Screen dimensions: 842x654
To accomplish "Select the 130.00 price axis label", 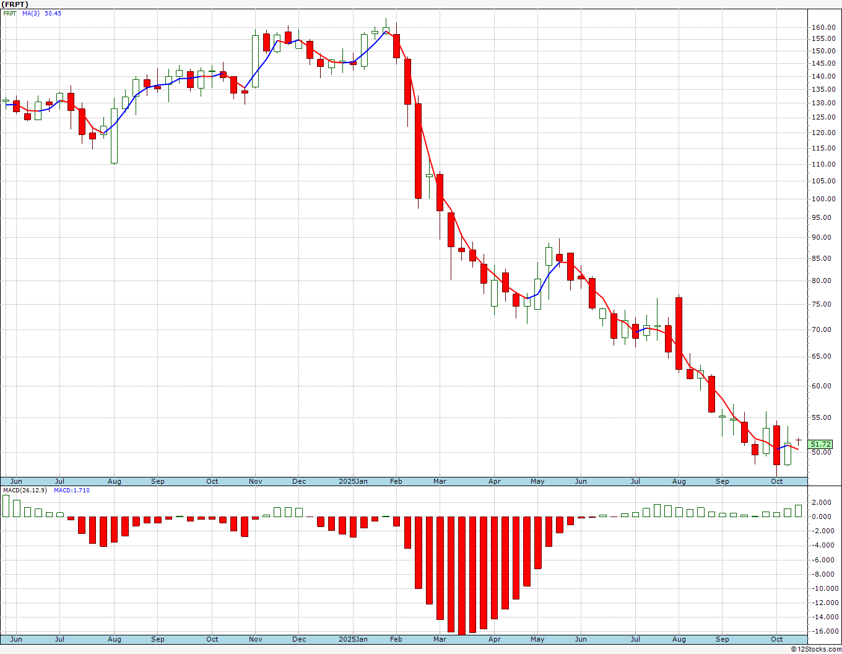I will (823, 103).
